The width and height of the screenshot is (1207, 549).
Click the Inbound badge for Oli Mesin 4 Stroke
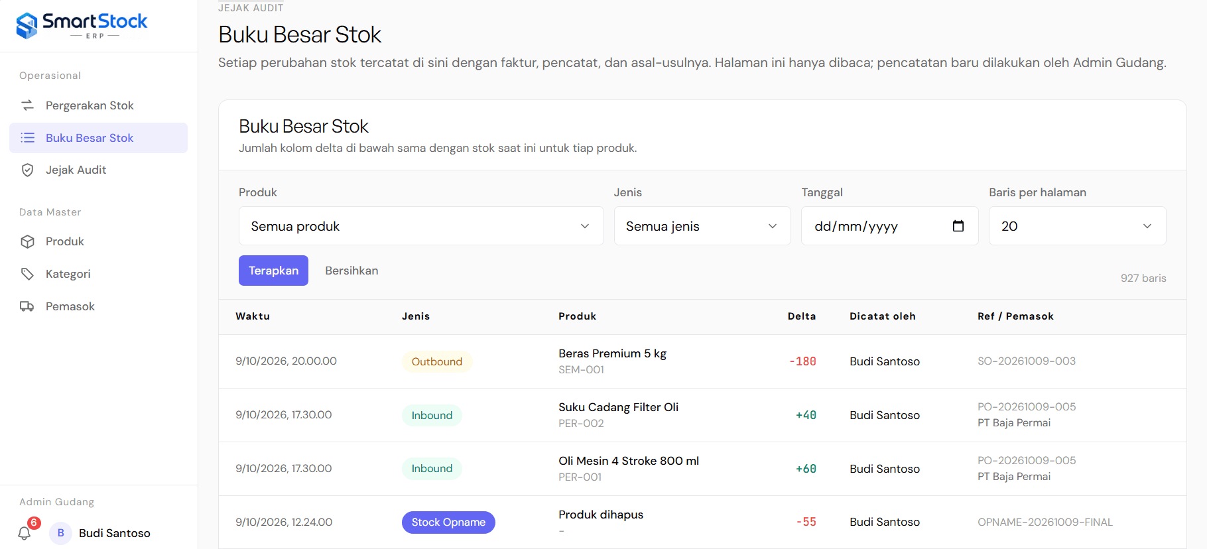(x=432, y=469)
